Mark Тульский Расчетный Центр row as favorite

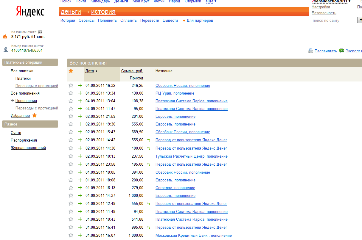[x=71, y=156]
